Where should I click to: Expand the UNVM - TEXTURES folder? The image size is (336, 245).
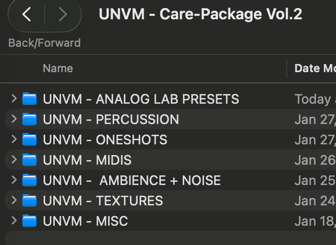[14, 200]
